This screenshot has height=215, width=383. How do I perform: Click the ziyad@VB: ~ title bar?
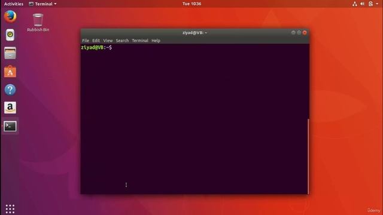pos(194,33)
